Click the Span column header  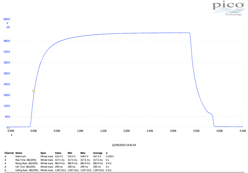(43, 153)
